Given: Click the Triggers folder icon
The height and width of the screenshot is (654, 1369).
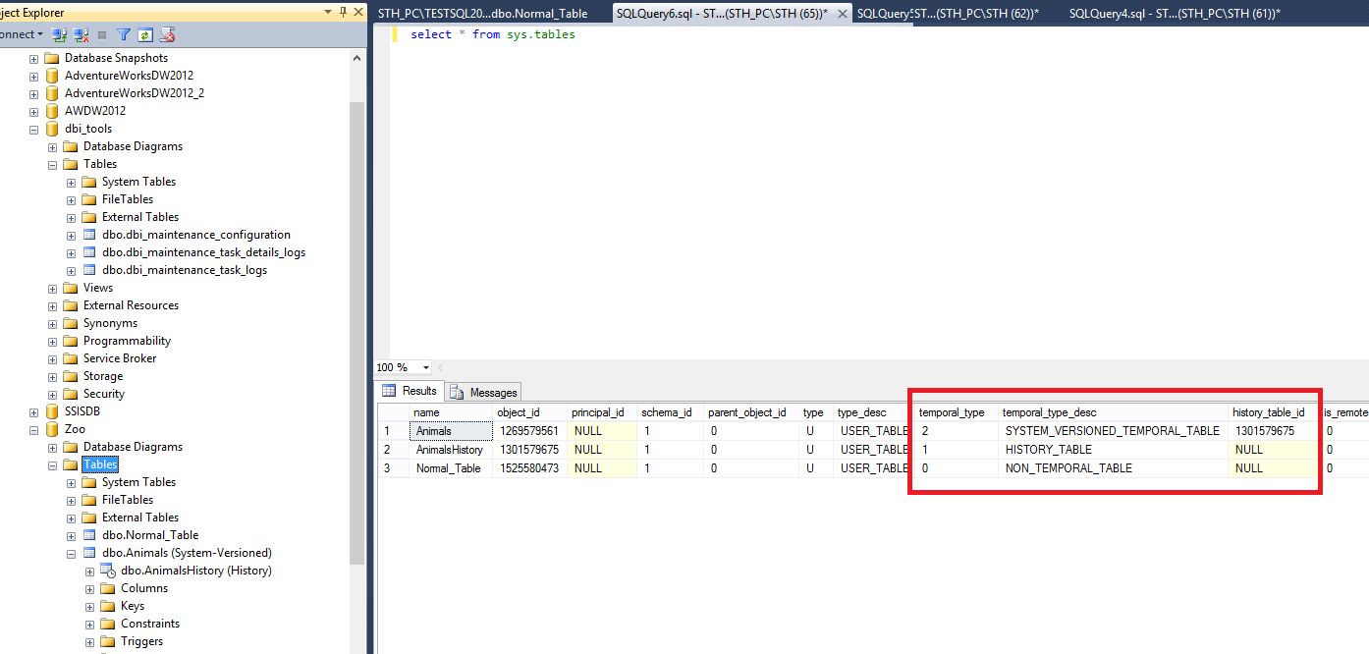Looking at the screenshot, I should [108, 641].
